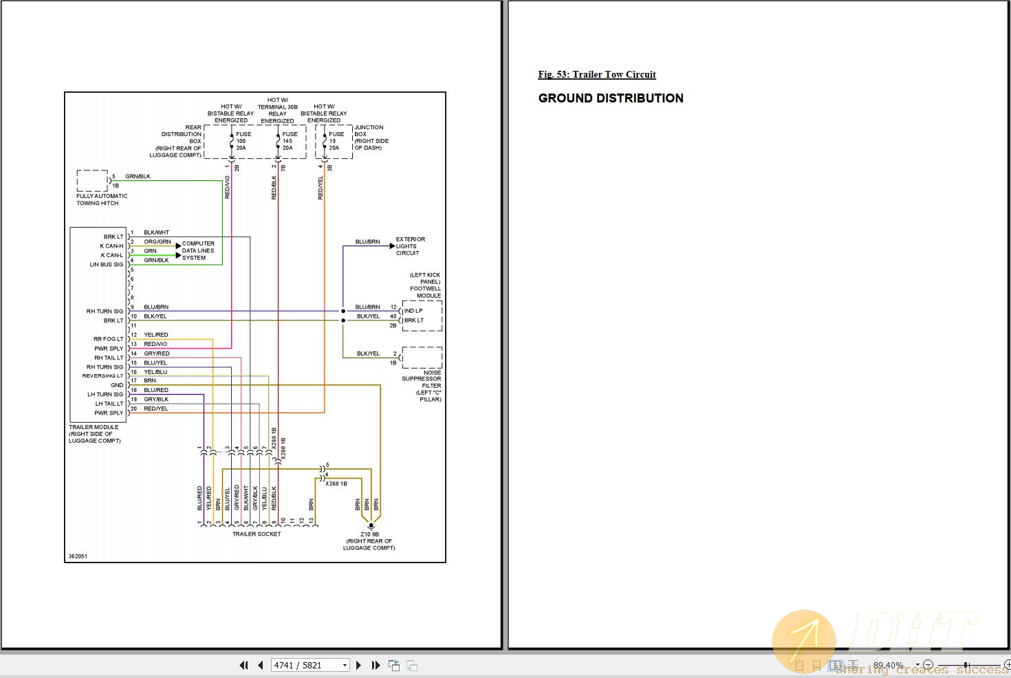The width and height of the screenshot is (1011, 678).
Task: Click the LH TURN SIG pin label
Action: (x=105, y=395)
